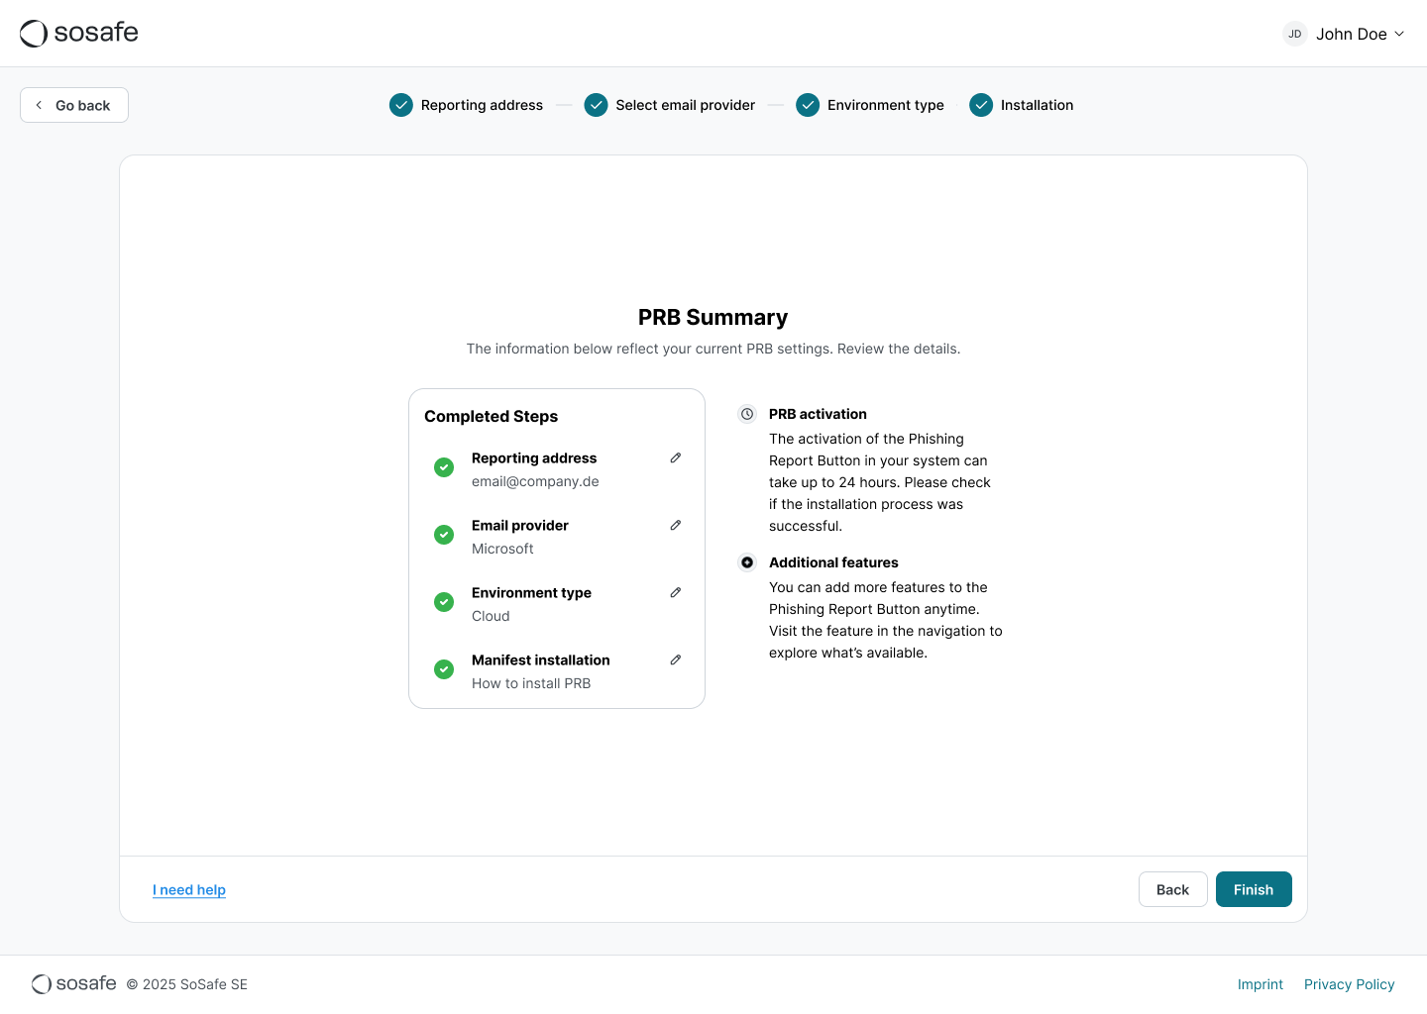Click the JD user avatar
The width and height of the screenshot is (1427, 1014).
[1294, 34]
